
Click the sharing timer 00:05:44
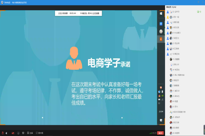point(73,13)
